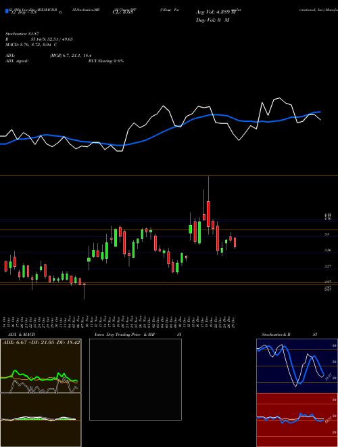Click the "SI 14/3: 52.51 / 49.63" value

point(52,39)
